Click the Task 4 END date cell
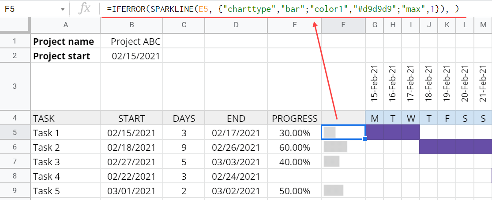492x200 pixels. coord(236,177)
